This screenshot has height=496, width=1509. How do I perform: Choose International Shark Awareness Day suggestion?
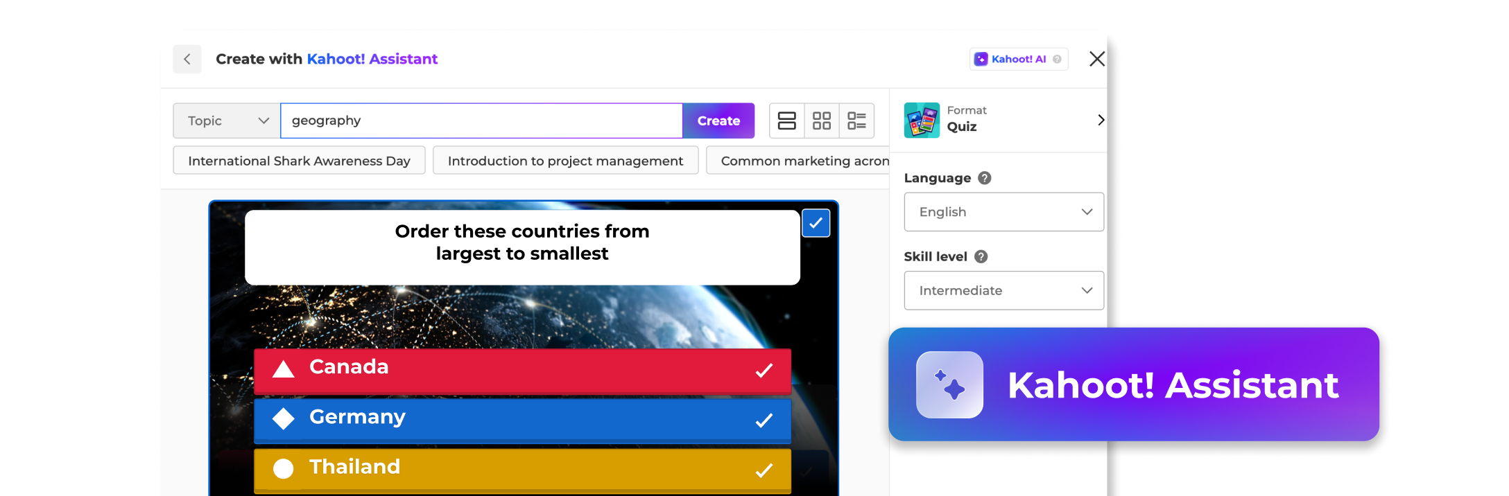[x=299, y=161]
